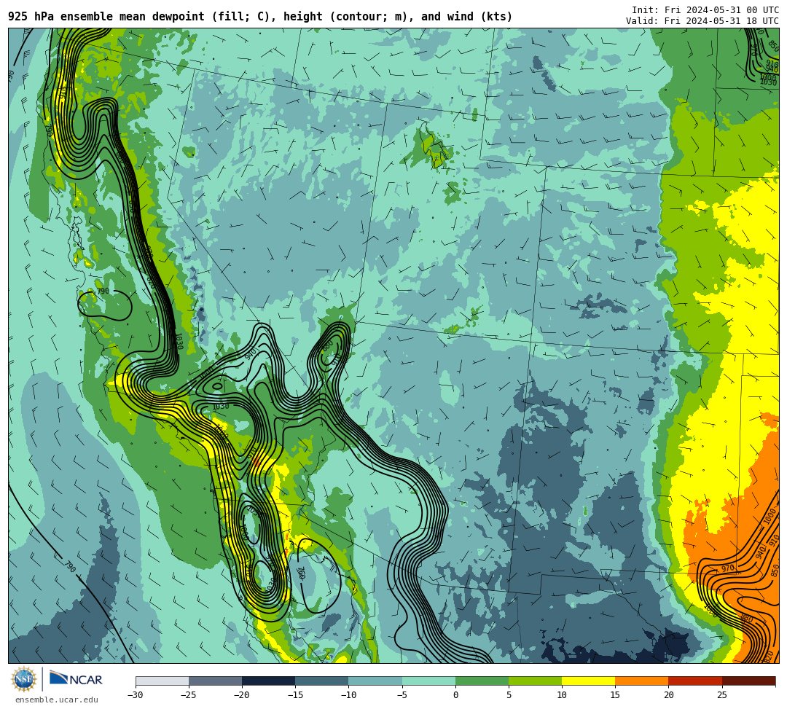Pick the medium teal -10 to -5 colorbar segment
Viewport: 787px width, 709px height.
coord(375,681)
